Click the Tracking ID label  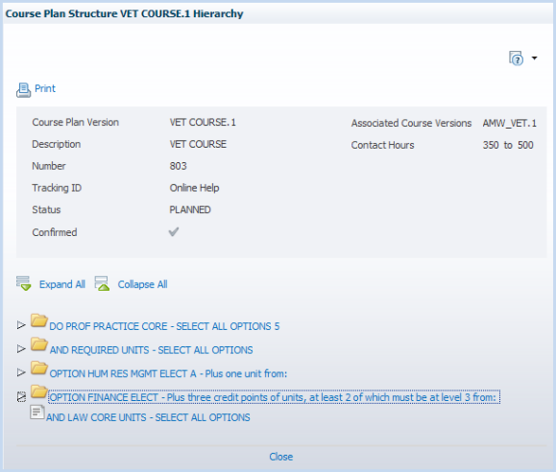[x=57, y=188]
